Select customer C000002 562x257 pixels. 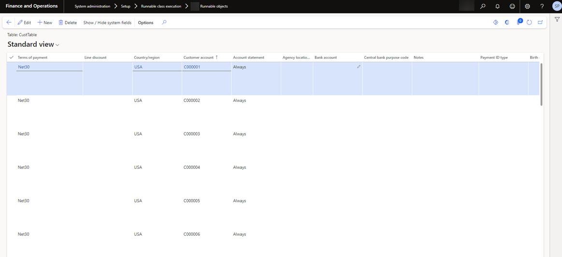pos(192,100)
